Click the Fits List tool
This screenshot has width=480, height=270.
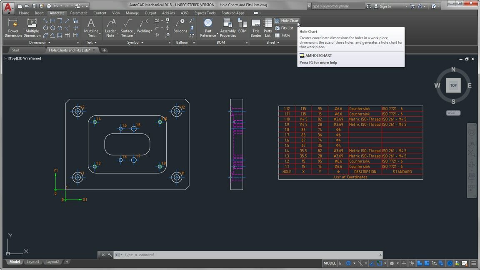286,28
